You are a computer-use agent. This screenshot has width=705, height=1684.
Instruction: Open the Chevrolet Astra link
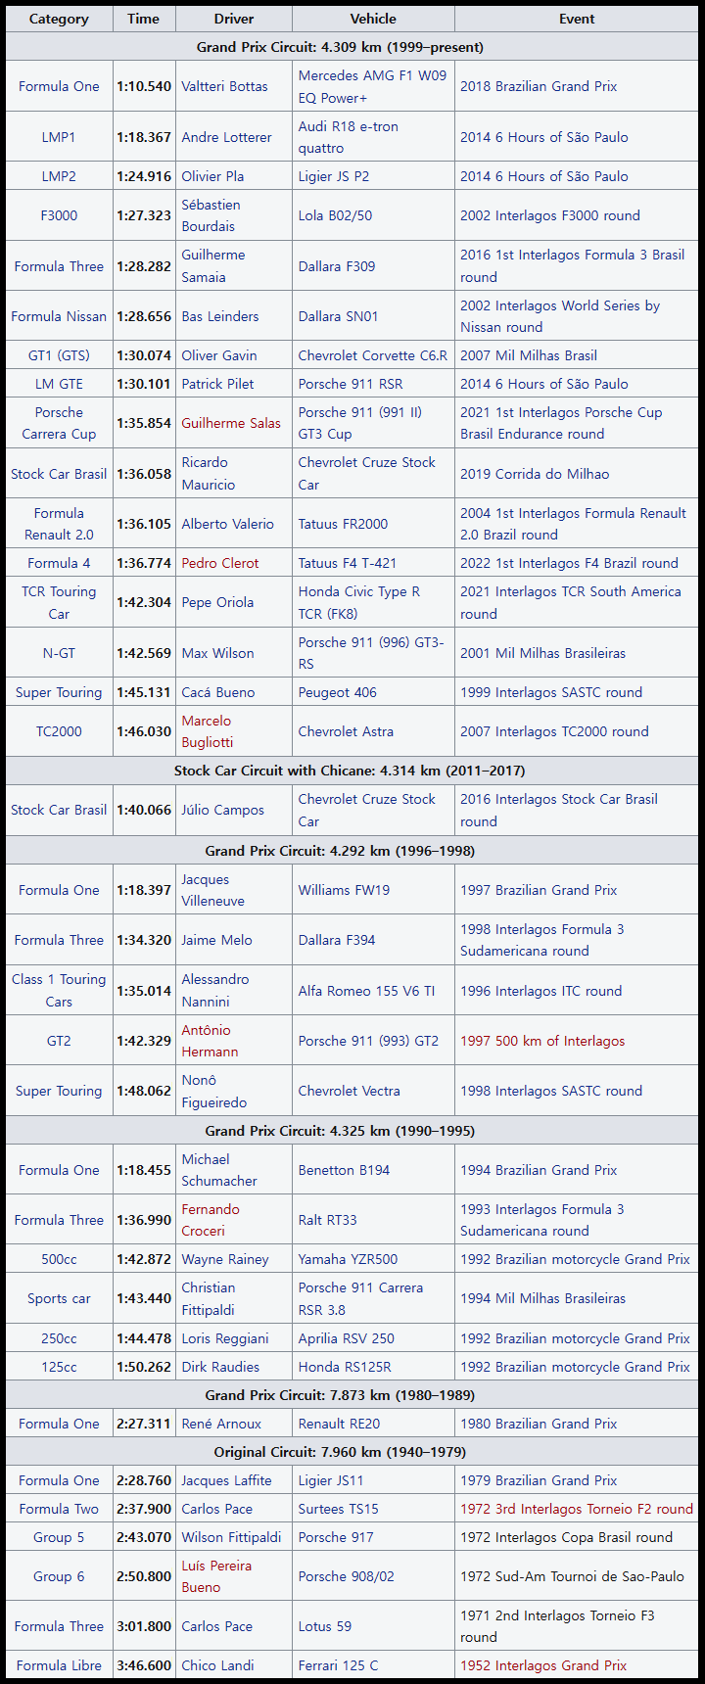tap(346, 731)
